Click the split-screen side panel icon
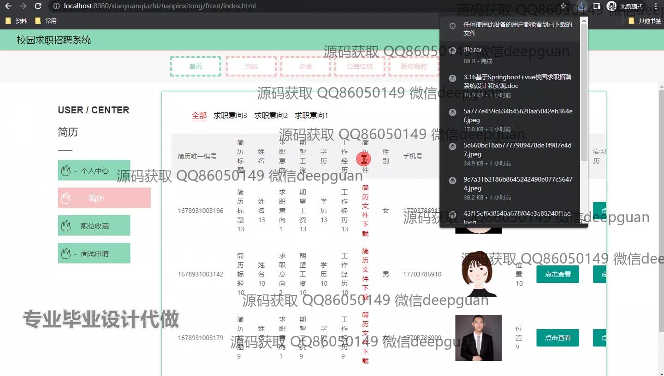Screen dimensions: 664x376 pyautogui.click(x=597, y=6)
